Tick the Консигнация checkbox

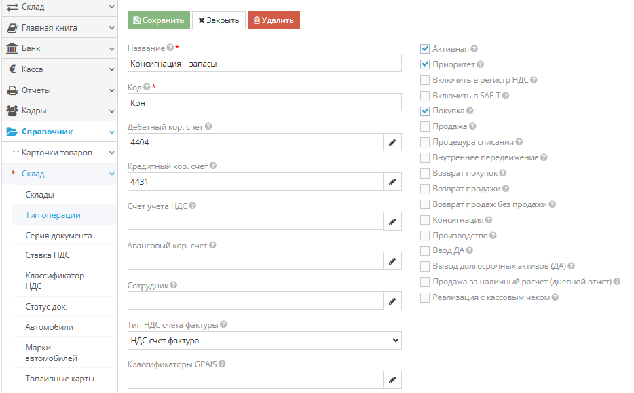pyautogui.click(x=425, y=220)
